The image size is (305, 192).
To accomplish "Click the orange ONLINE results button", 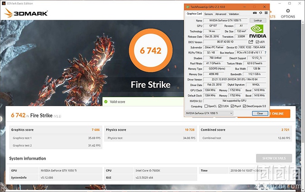I will pos(279,113).
